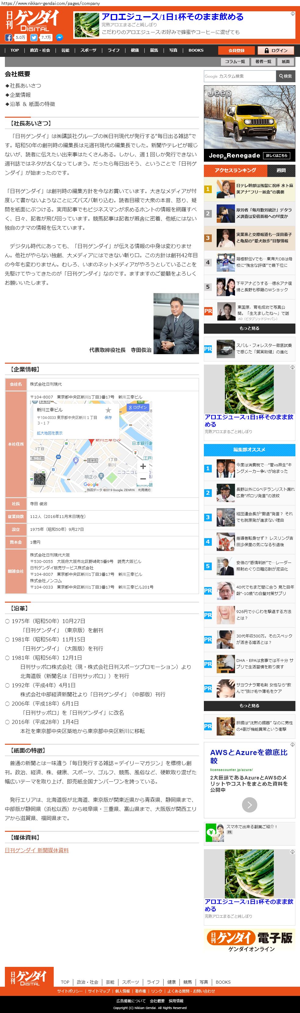Image resolution: width=300 pixels, height=1013 pixels.
Task: Open the スポーツ menu item
Action: [x=88, y=50]
